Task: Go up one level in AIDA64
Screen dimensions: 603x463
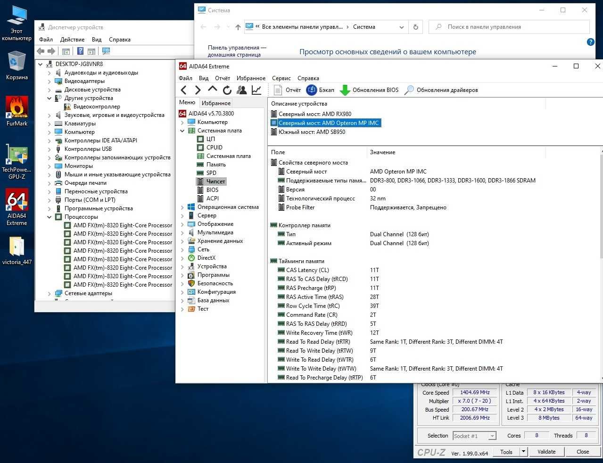Action: 213,89
